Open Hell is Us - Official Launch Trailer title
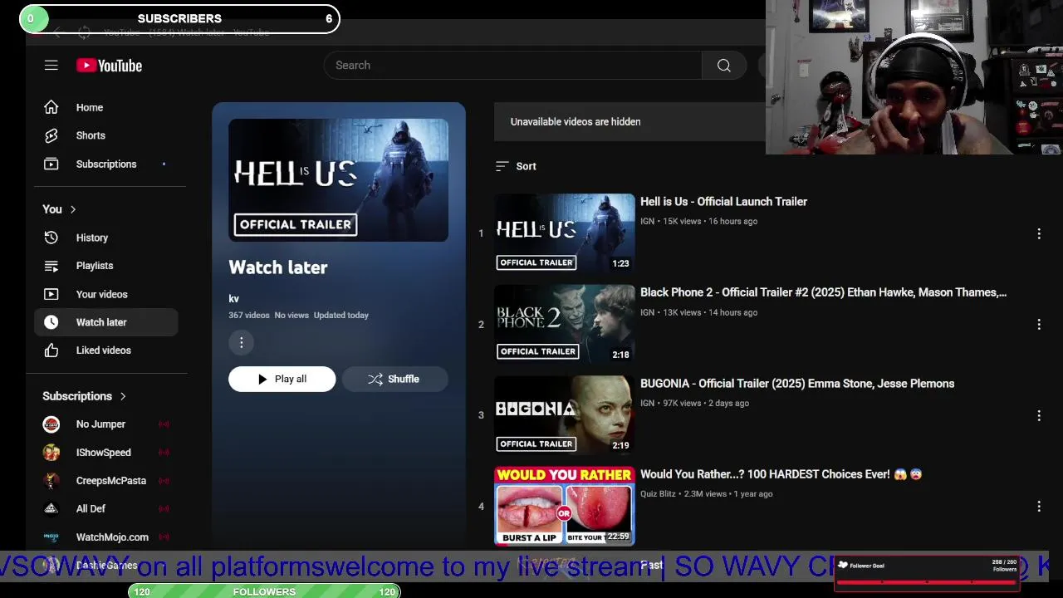 [x=723, y=202]
